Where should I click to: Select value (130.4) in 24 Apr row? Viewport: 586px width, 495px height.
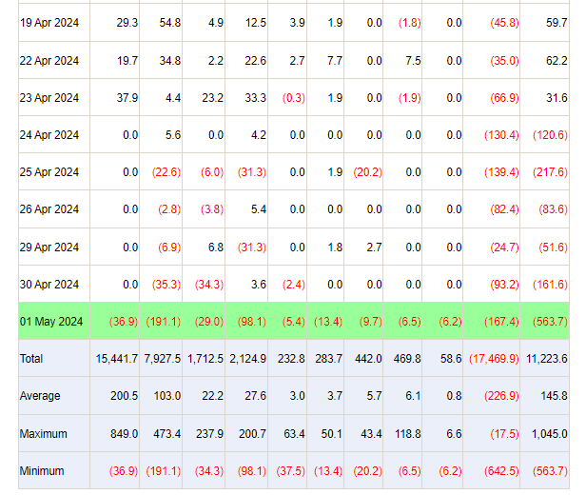(x=501, y=135)
